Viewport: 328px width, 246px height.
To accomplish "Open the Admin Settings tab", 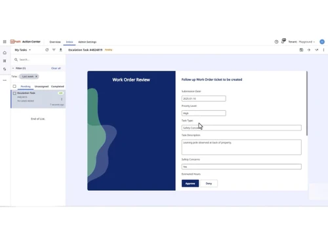I will (x=87, y=42).
